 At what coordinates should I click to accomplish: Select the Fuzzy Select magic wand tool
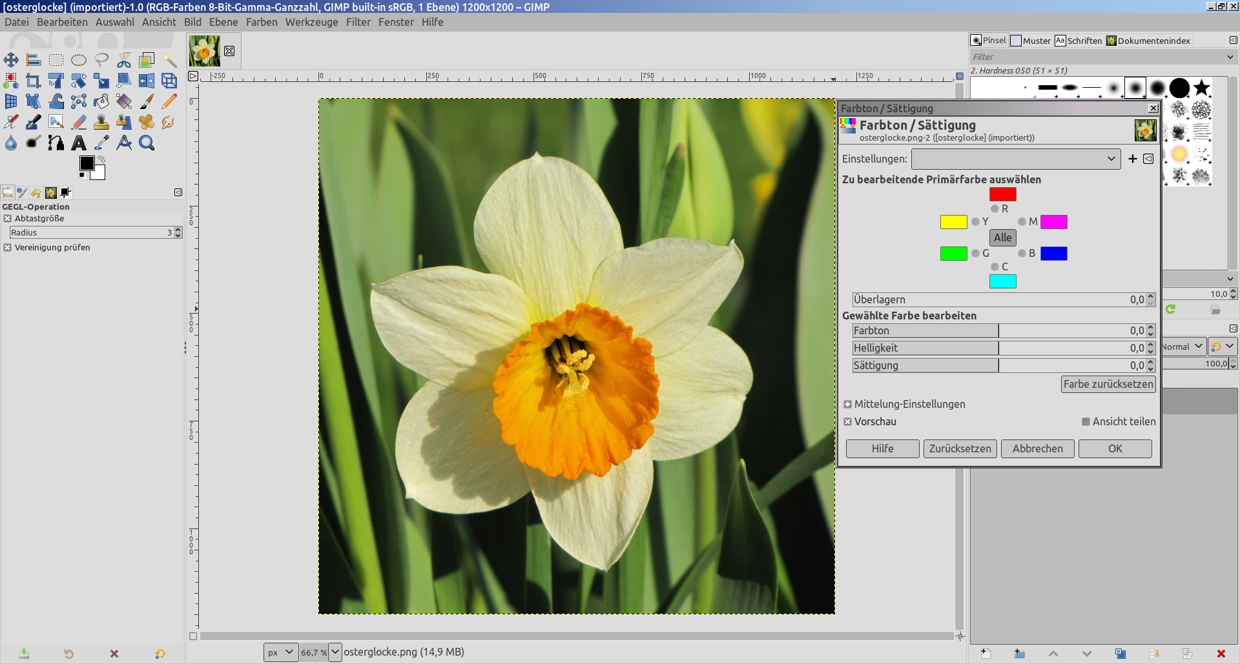click(169, 61)
